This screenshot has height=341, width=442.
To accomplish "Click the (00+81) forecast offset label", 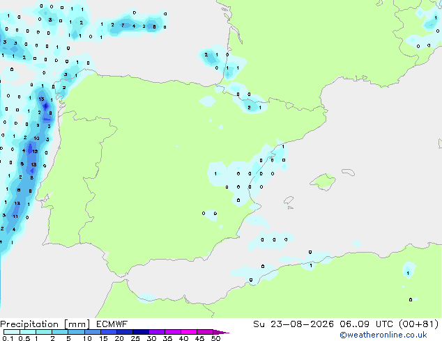I will point(419,324).
